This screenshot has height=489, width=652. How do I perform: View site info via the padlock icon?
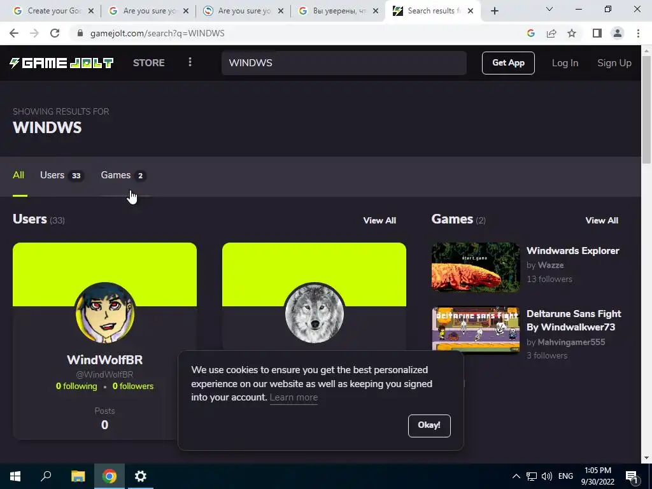click(80, 33)
